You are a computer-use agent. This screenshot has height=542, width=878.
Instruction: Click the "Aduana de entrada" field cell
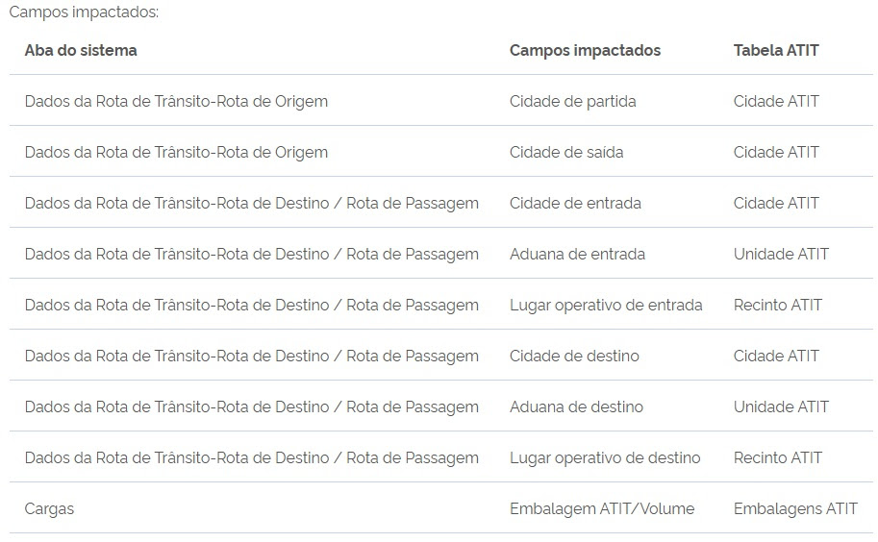point(577,254)
